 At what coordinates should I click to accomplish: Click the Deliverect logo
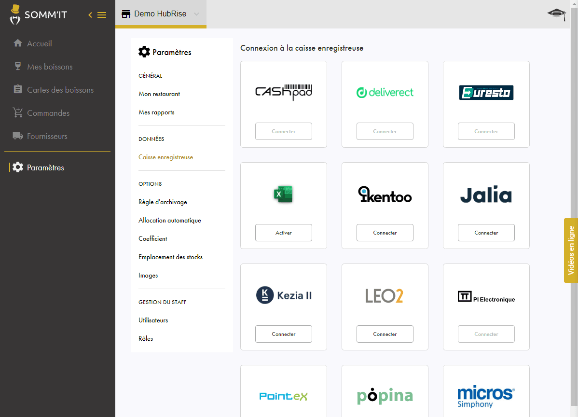[385, 92]
